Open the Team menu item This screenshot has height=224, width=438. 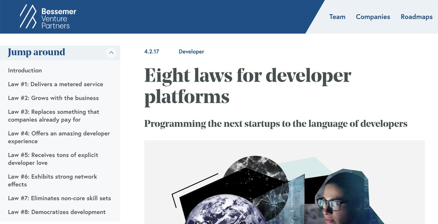(x=337, y=17)
